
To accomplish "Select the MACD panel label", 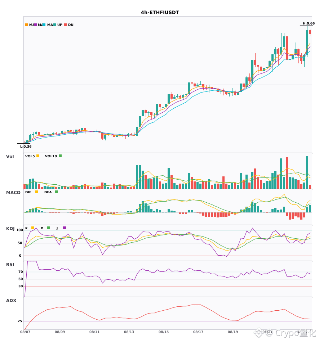I will pos(13,192).
